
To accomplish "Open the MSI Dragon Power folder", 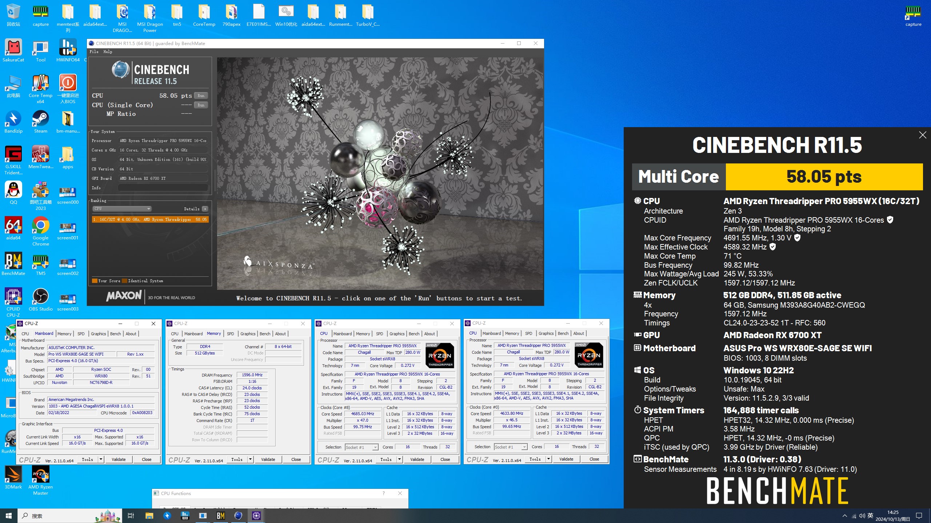I will coord(149,18).
